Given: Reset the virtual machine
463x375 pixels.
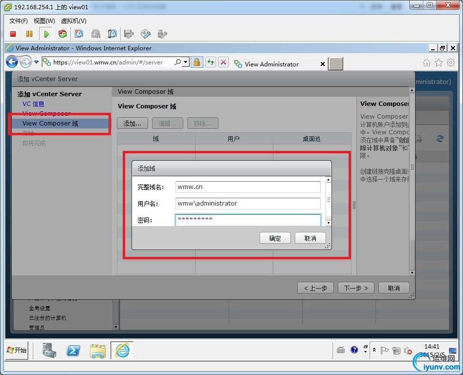Looking at the screenshot, I should (x=62, y=34).
